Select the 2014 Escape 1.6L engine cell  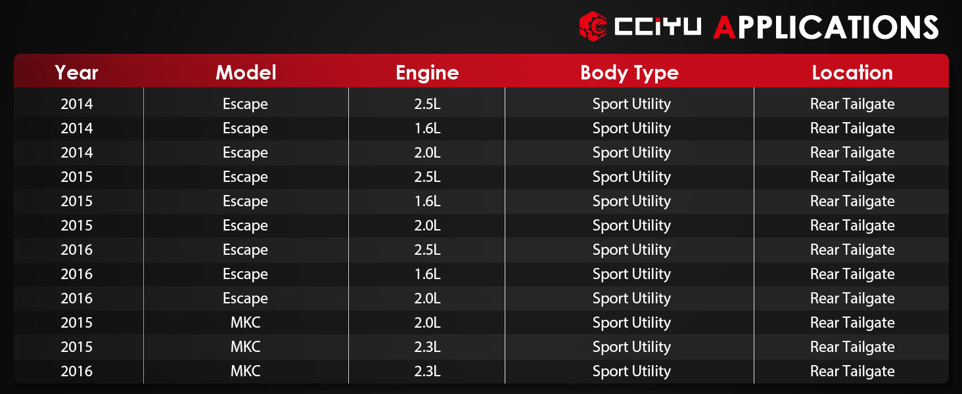[427, 128]
